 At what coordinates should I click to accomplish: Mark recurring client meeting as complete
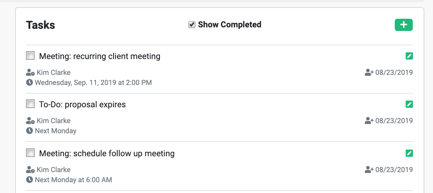(30, 55)
